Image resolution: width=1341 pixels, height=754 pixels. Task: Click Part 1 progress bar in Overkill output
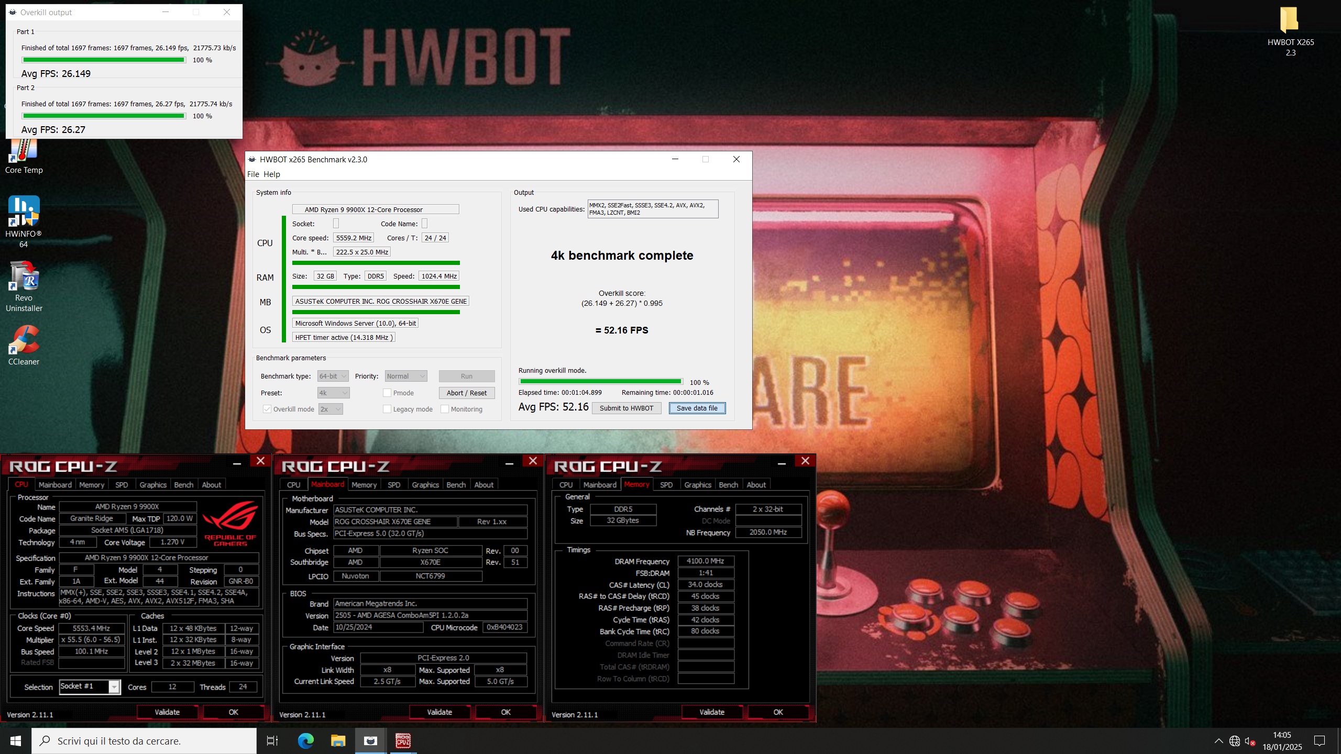[x=104, y=60]
